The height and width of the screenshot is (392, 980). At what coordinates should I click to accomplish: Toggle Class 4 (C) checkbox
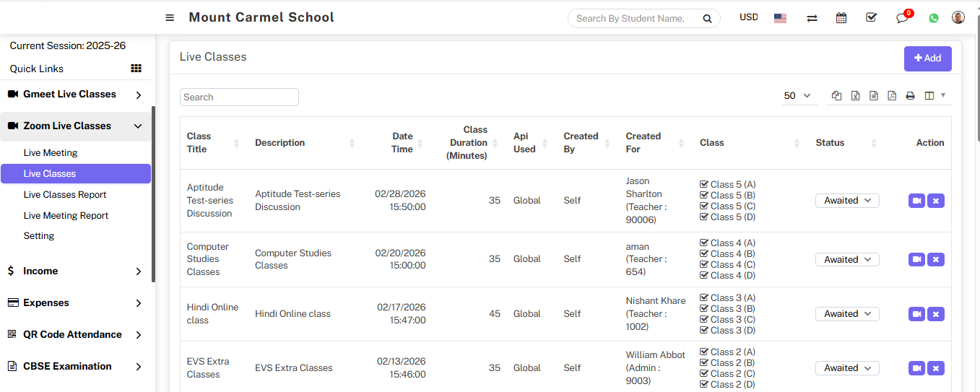coord(704,265)
